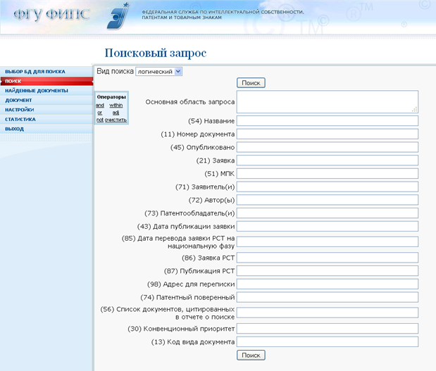Image resolution: width=436 pixels, height=371 pixels.
Task: Click the (13) Код вида документа field
Action: [x=328, y=342]
